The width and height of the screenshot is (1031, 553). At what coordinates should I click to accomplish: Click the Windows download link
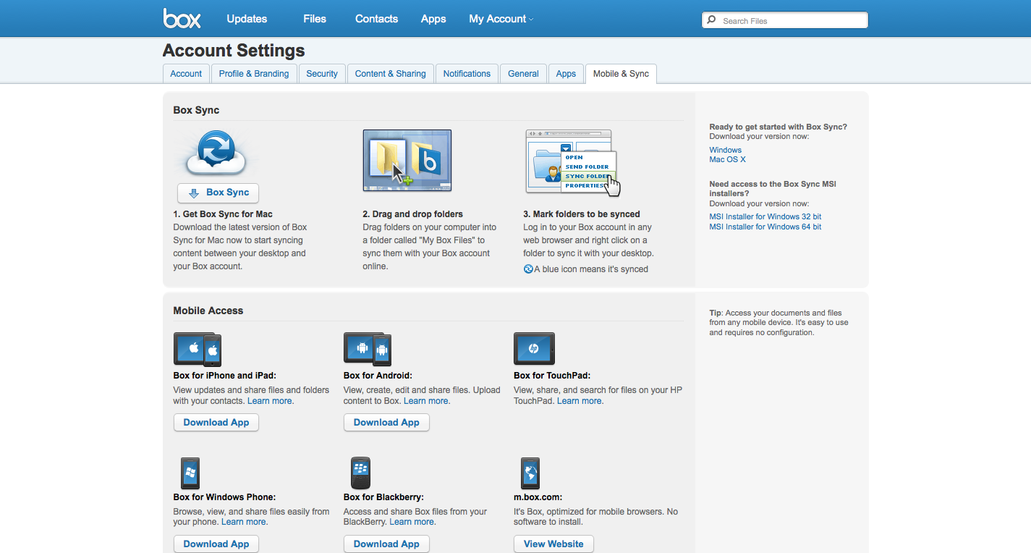tap(725, 150)
